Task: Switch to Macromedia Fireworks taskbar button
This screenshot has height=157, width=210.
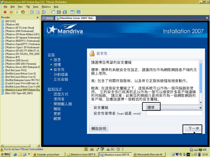Action: pos(149,155)
